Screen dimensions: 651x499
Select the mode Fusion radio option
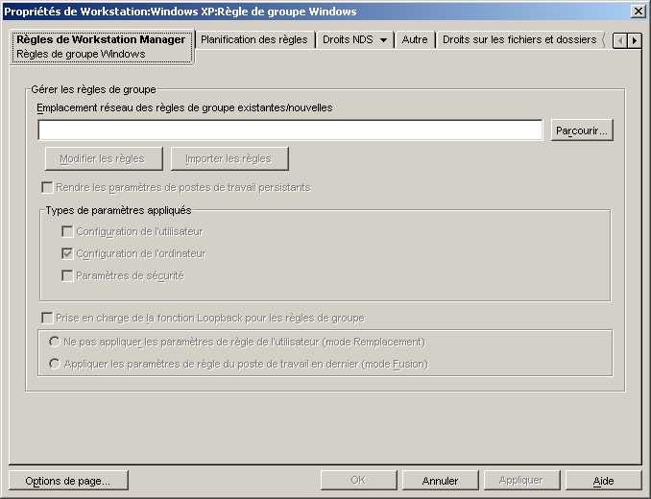click(55, 364)
